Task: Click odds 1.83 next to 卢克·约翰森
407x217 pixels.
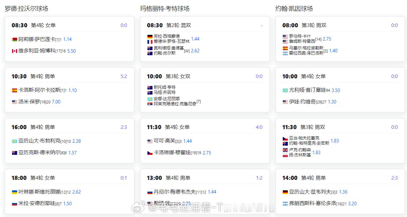Action: tap(316, 153)
